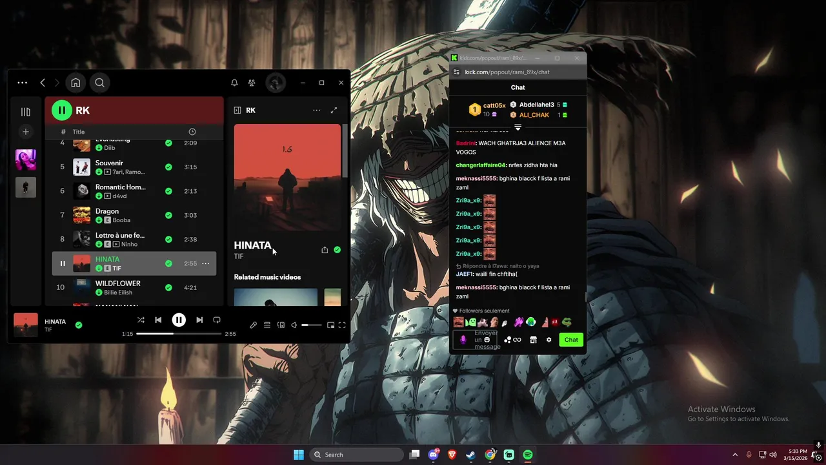The width and height of the screenshot is (826, 465).
Task: Open TIF artist link in Now Playing panel
Action: [x=239, y=257]
